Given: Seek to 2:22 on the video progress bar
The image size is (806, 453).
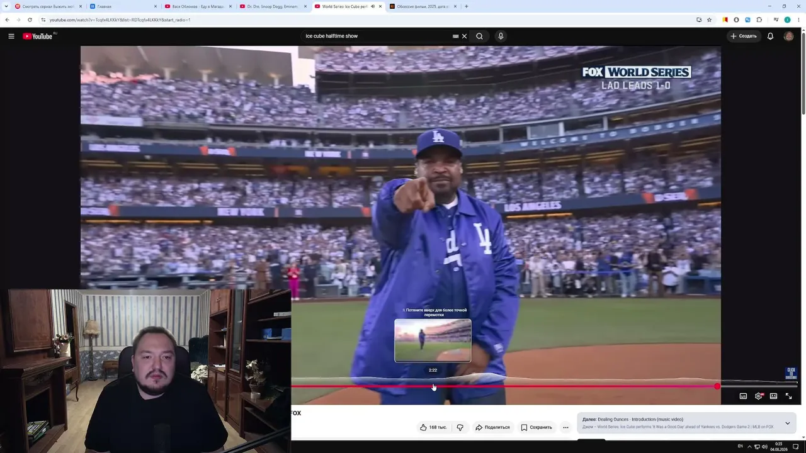Looking at the screenshot, I should 433,386.
